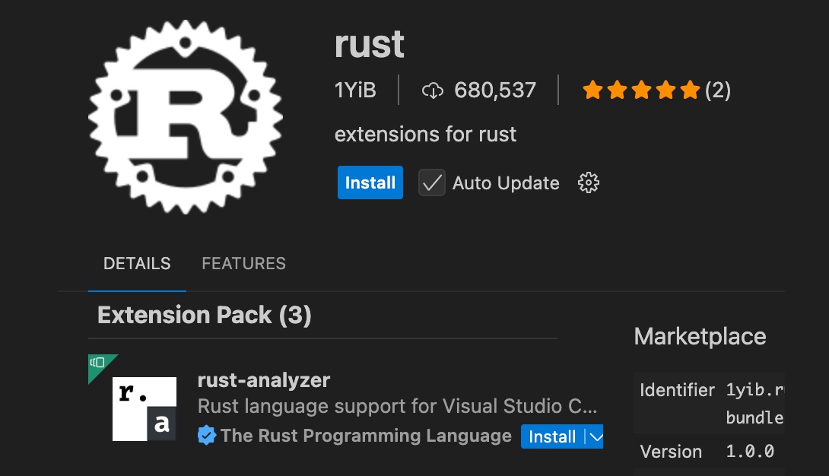Click the Extension Pack (3) heading
The width and height of the screenshot is (829, 476).
click(x=205, y=315)
